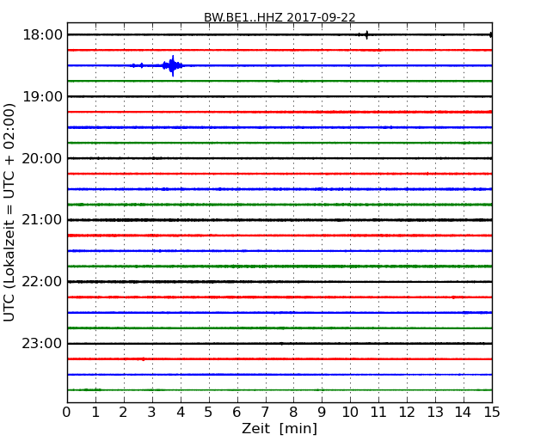Screen dimensions: 559x447
Task: Click the x-axis tick label "14"
Action: [464, 412]
